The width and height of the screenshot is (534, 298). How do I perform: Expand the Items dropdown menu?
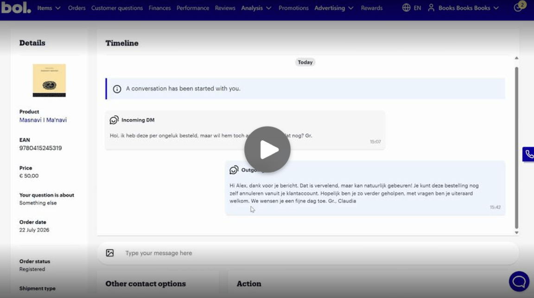click(x=49, y=8)
